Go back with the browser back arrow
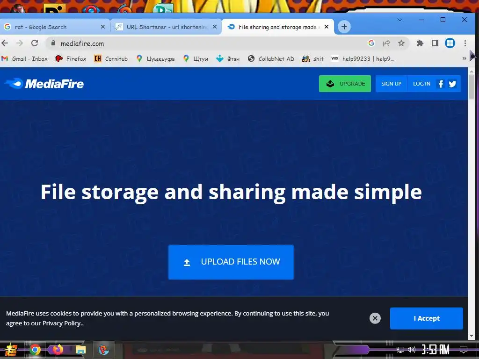479x359 pixels. (5, 43)
